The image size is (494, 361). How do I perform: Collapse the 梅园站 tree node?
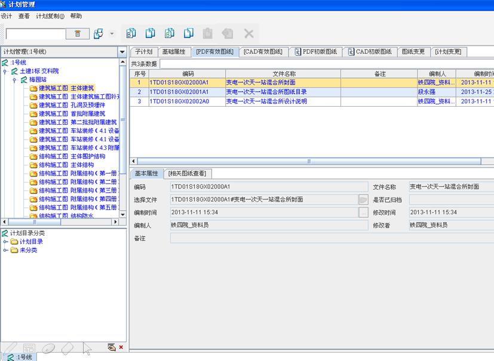pos(15,79)
